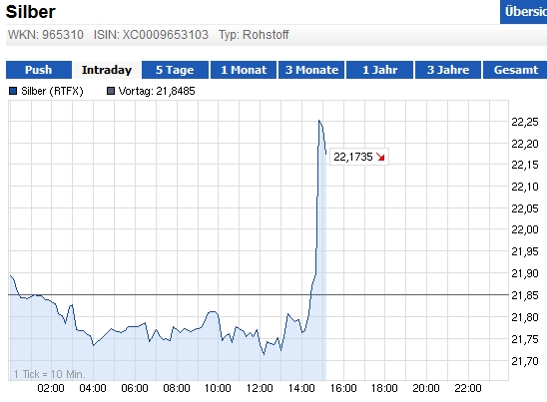This screenshot has width=547, height=402.
Task: Click the 22,25 y-axis label
Action: pyautogui.click(x=525, y=122)
